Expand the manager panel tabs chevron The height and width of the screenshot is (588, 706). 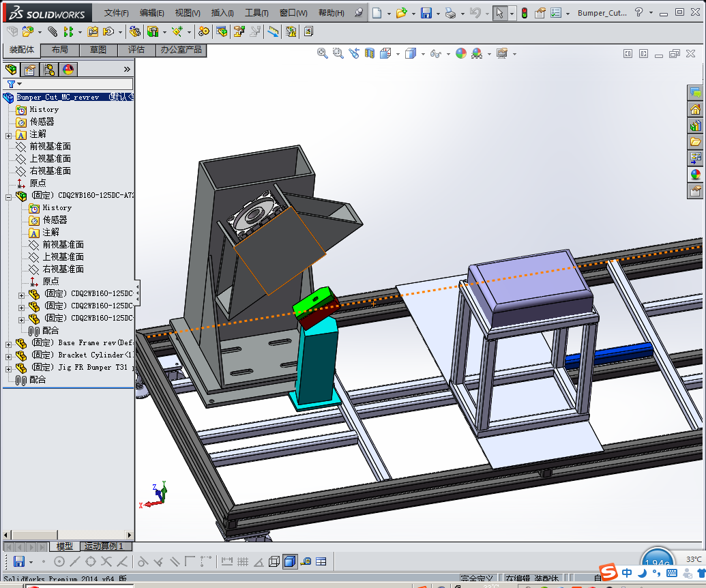127,70
